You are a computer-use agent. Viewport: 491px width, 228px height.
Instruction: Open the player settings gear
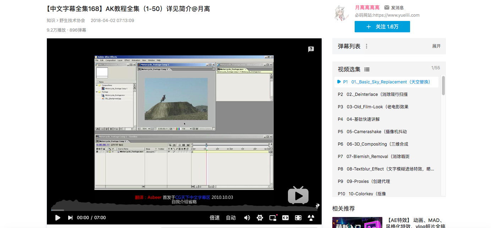(x=260, y=218)
